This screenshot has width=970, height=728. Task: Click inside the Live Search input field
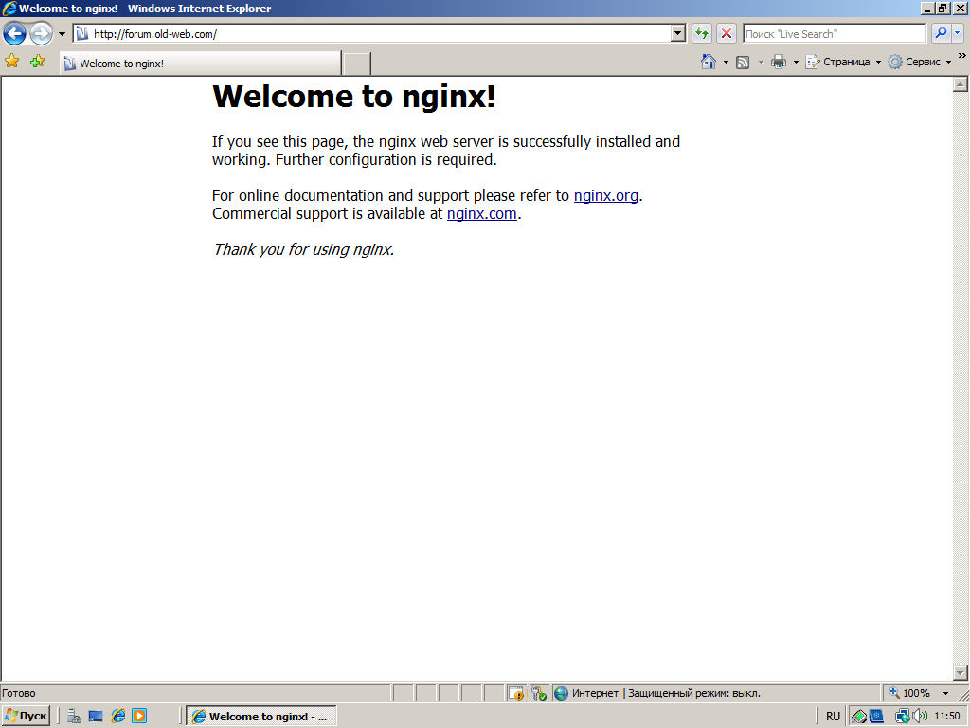(834, 33)
